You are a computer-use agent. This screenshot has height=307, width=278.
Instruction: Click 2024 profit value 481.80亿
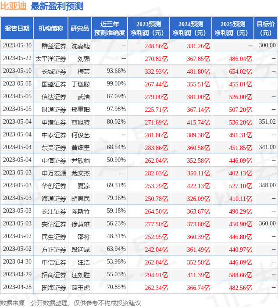(199, 71)
